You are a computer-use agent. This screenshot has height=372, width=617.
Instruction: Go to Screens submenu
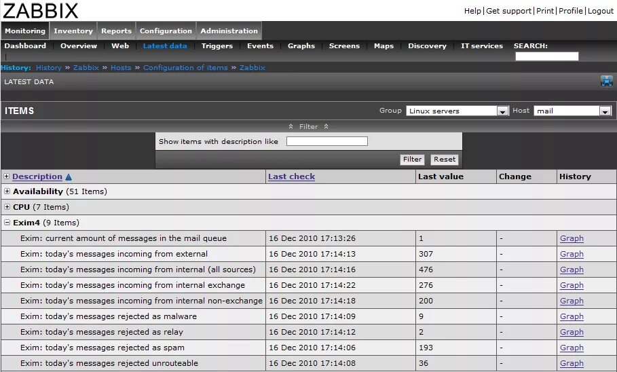[x=344, y=45]
